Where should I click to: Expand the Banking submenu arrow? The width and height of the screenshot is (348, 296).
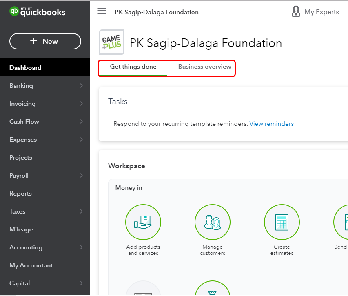[x=81, y=86]
